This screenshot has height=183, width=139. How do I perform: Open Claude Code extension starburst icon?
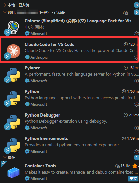[x=13, y=51]
